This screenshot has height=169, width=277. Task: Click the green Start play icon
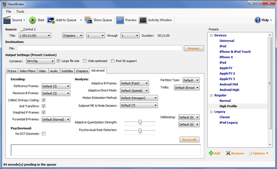[32, 20]
